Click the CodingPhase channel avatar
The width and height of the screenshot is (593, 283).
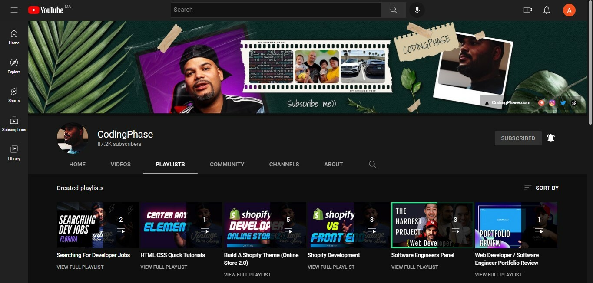73,138
